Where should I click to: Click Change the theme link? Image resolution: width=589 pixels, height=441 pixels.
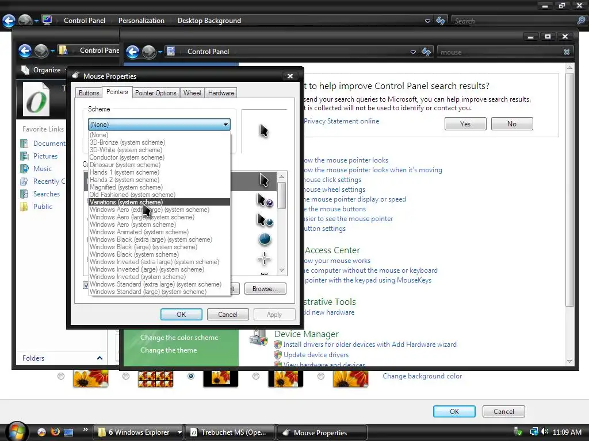169,350
